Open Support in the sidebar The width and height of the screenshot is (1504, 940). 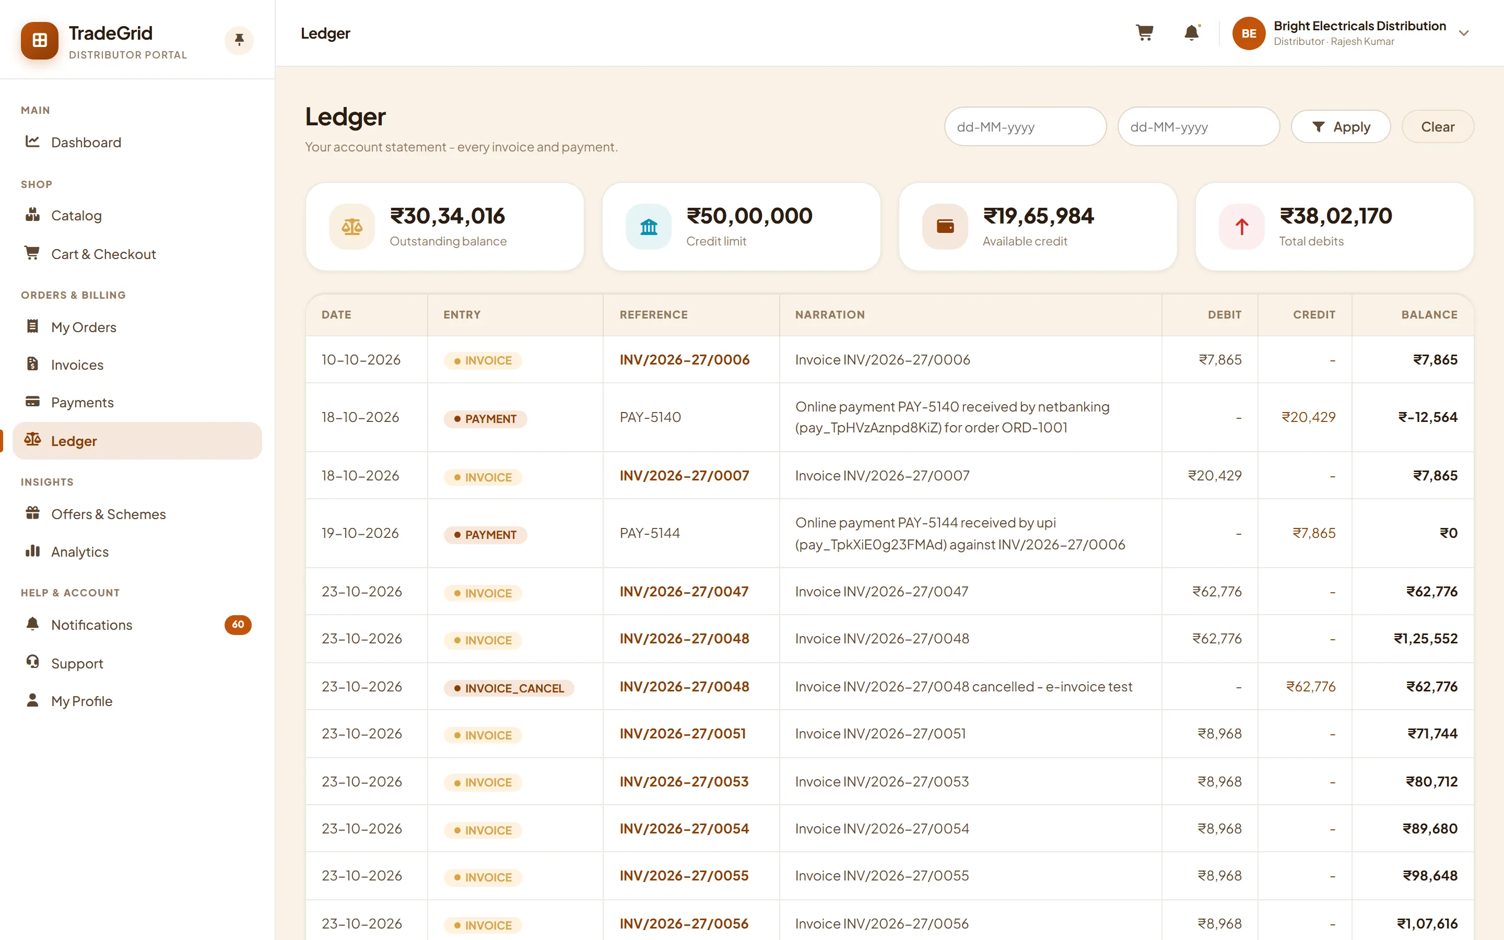[x=137, y=663]
